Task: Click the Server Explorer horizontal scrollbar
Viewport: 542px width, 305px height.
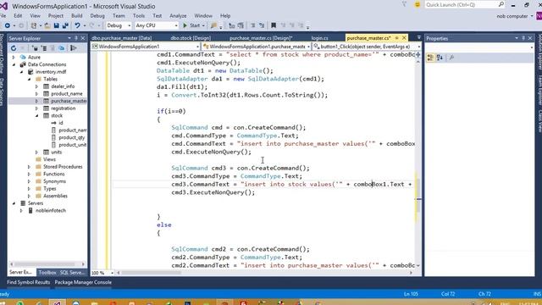Action: coord(47,263)
